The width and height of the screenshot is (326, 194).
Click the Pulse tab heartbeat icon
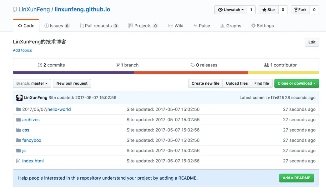195,26
